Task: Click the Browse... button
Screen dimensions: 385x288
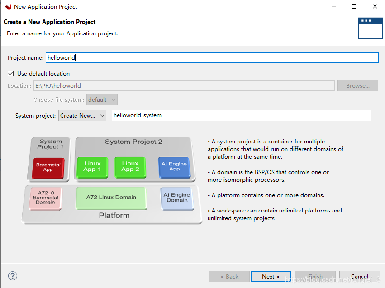Action: pos(358,86)
